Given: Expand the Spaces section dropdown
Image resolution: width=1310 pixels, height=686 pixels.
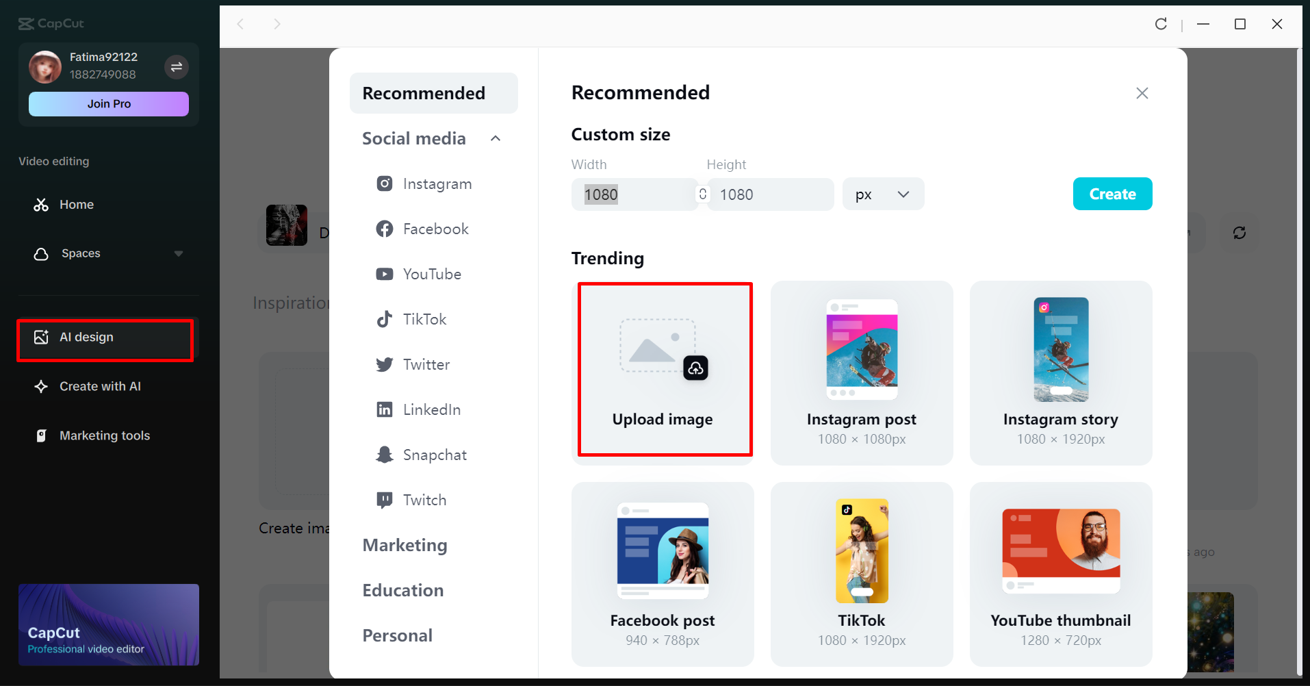Looking at the screenshot, I should (179, 253).
